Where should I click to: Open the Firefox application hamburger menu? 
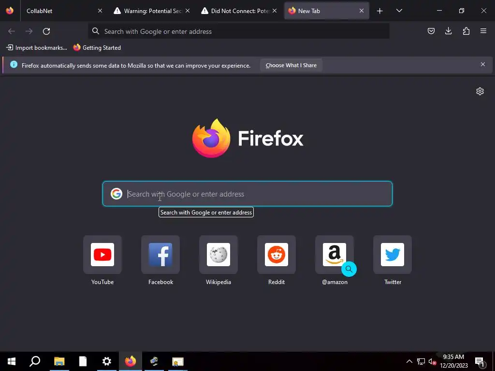483,31
